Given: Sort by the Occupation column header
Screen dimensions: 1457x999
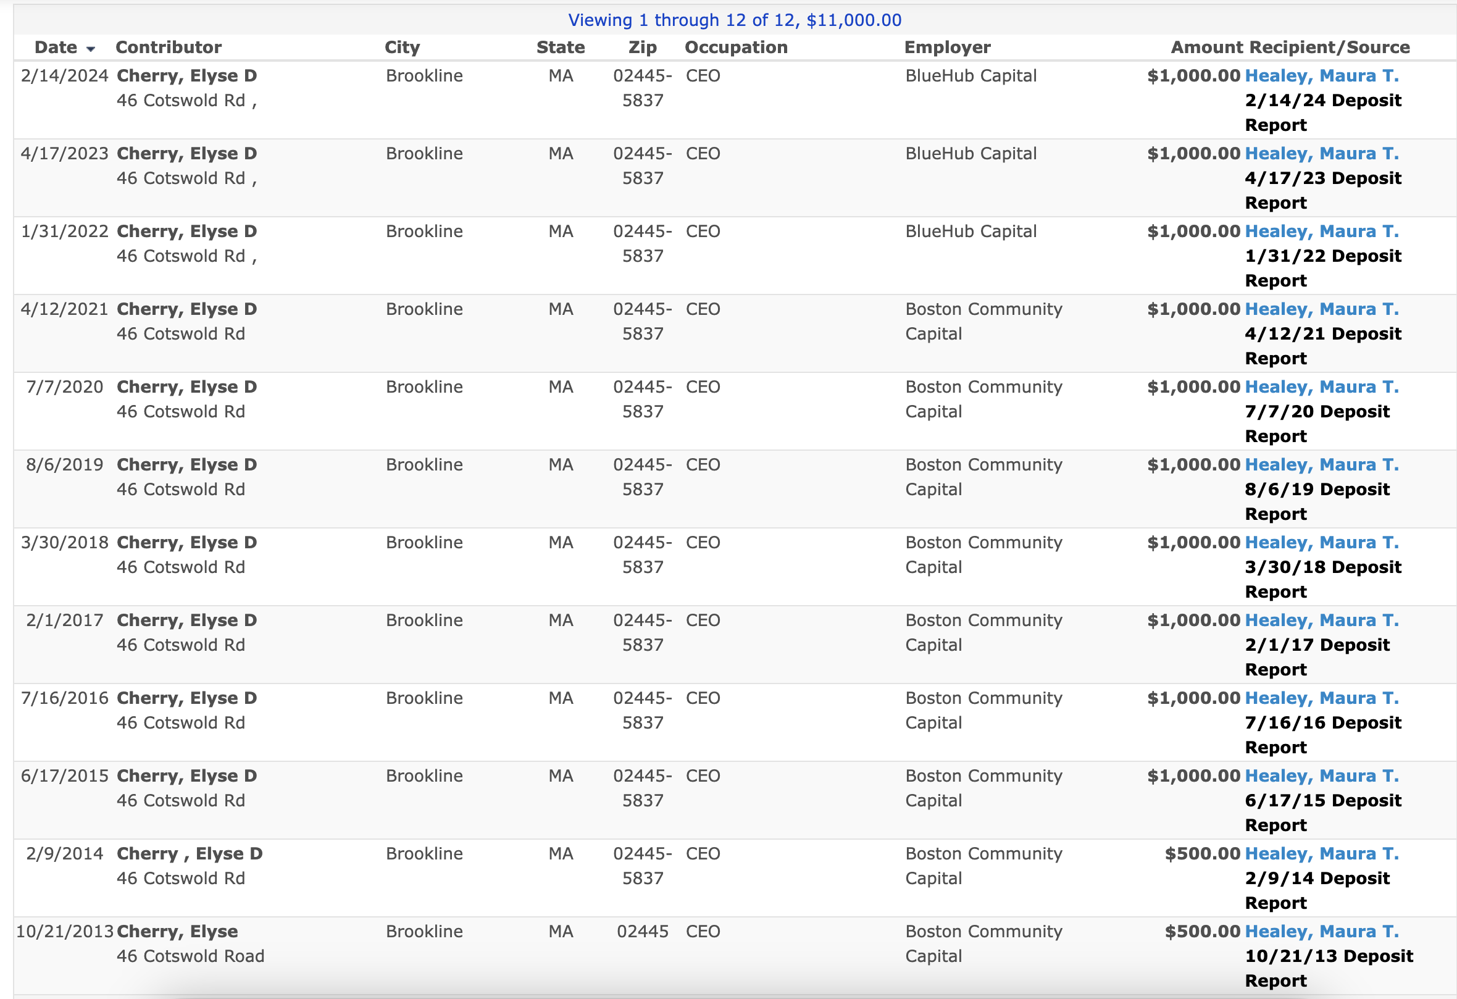Looking at the screenshot, I should pos(736,47).
